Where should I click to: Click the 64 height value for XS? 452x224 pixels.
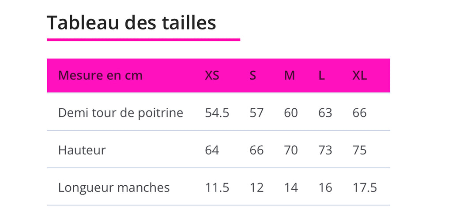click(212, 150)
